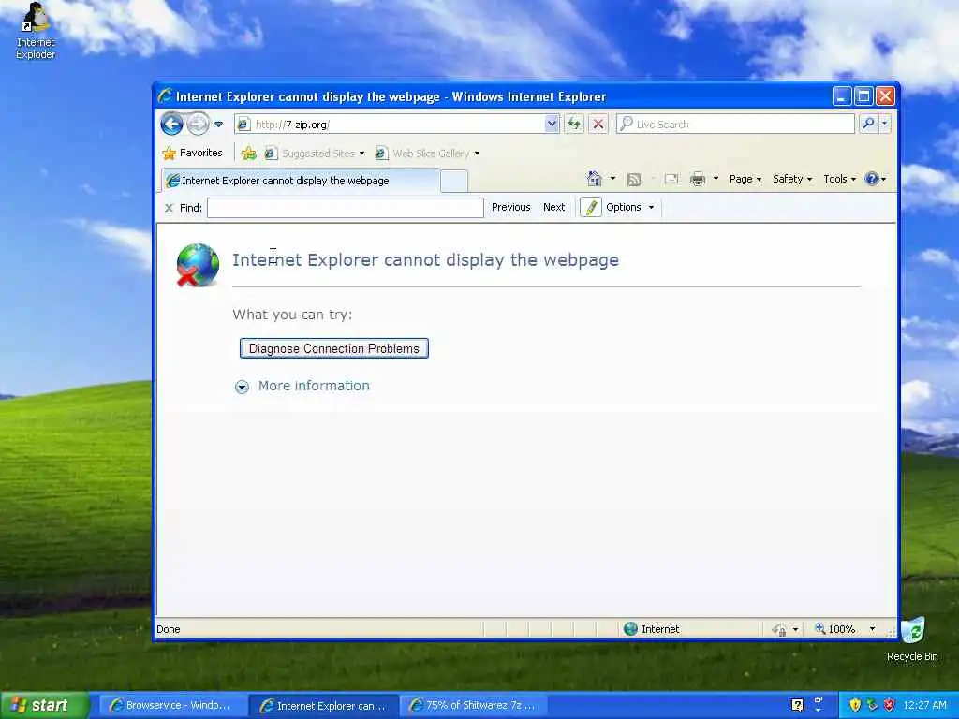Screen dimensions: 959x719
Task: Open the Recycle Bin on desktop
Action: click(912, 638)
